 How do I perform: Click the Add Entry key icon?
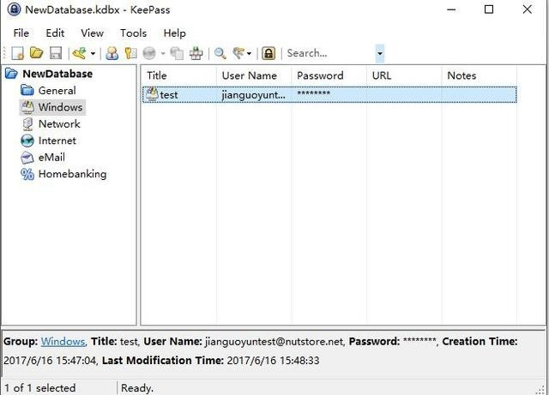pos(80,53)
